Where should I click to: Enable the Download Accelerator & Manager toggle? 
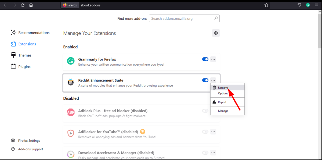click(205, 152)
